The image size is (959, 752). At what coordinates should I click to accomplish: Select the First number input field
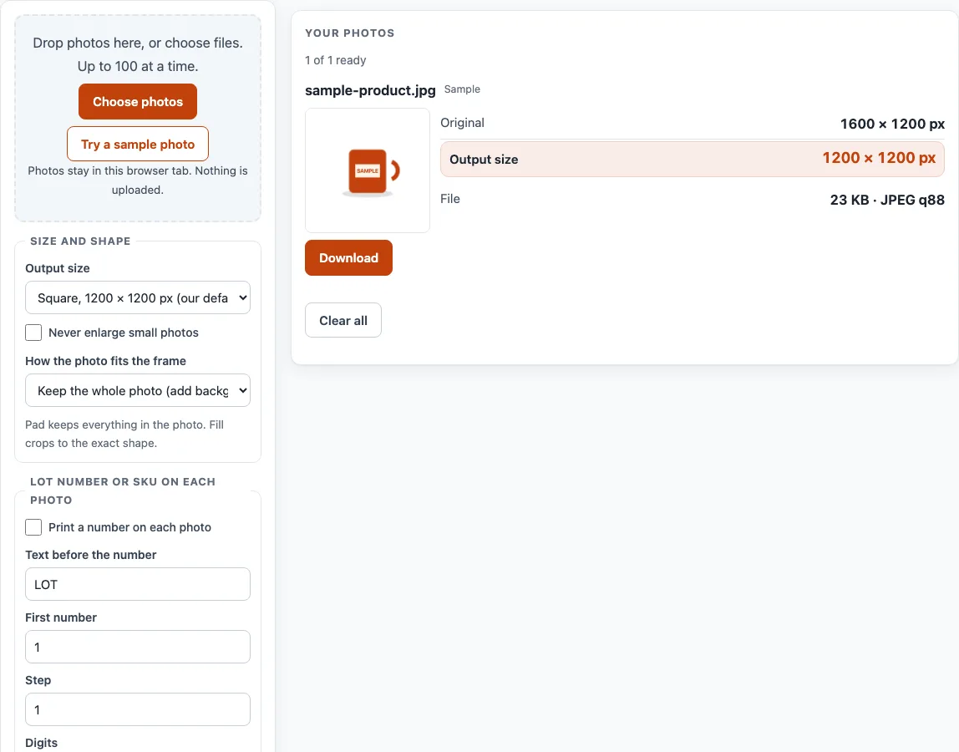pos(138,647)
